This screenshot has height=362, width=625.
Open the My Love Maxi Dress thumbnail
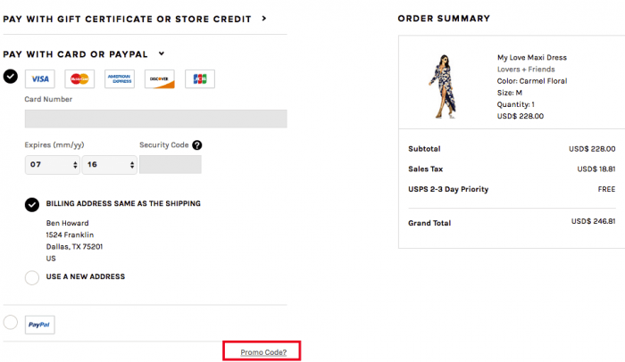pyautogui.click(x=444, y=86)
